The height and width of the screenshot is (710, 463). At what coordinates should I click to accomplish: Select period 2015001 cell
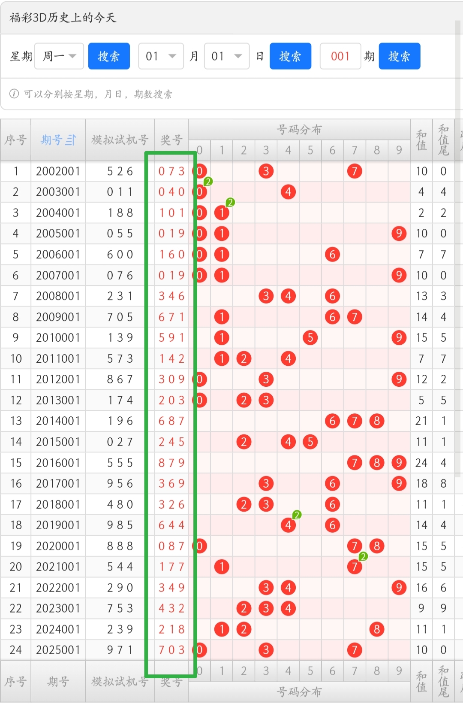pos(58,442)
